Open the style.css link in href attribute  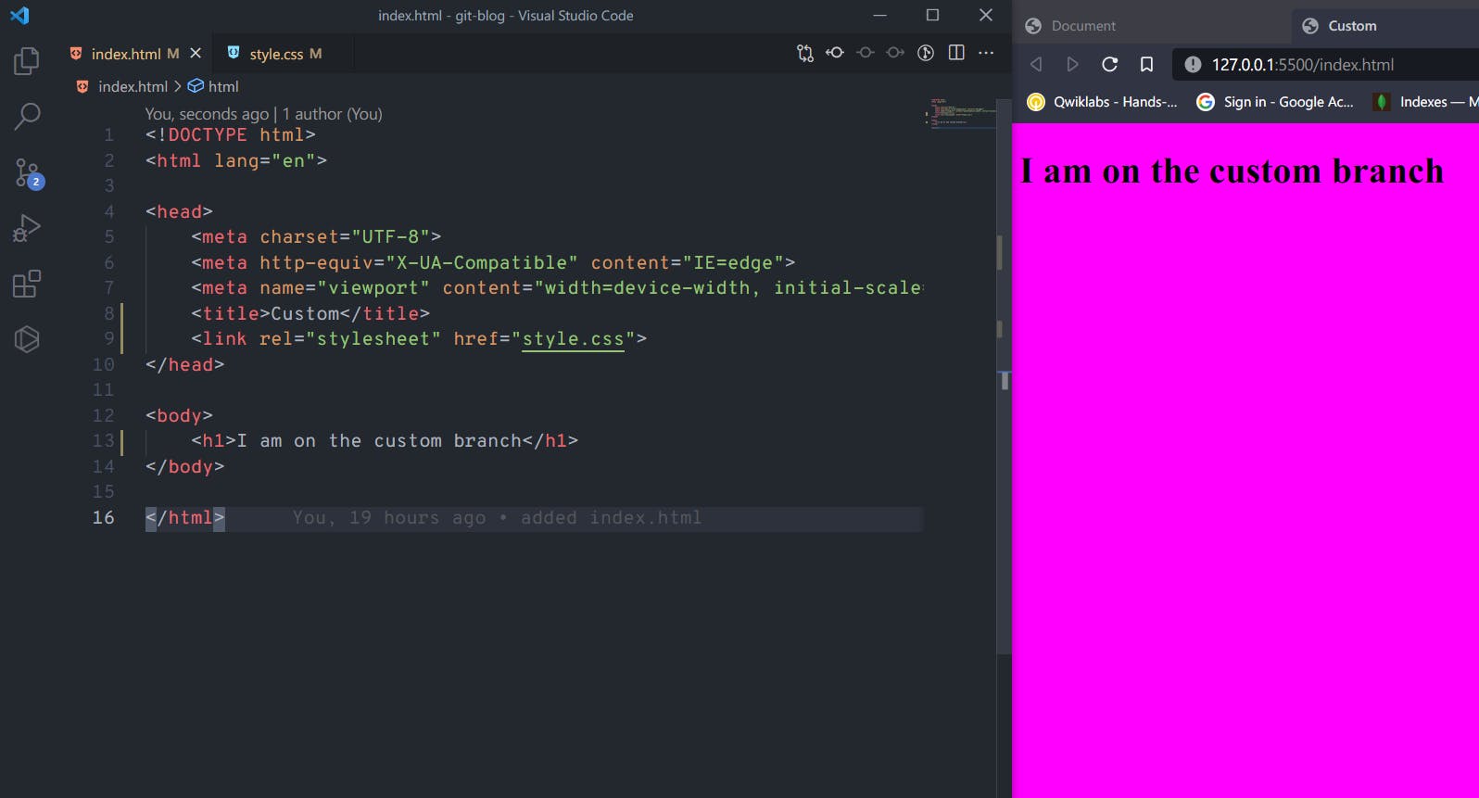tap(573, 339)
